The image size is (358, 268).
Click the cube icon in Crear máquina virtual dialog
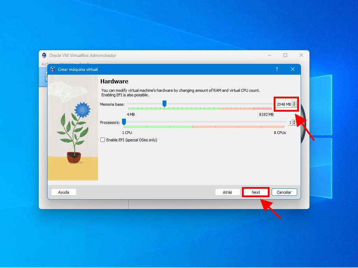(53, 69)
